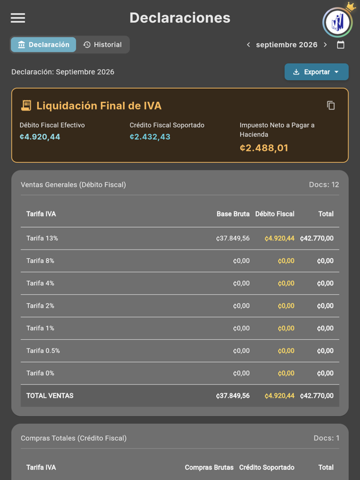Click the Impuesto Neto amount ₡2.488,01
The height and width of the screenshot is (480, 360).
pyautogui.click(x=264, y=148)
